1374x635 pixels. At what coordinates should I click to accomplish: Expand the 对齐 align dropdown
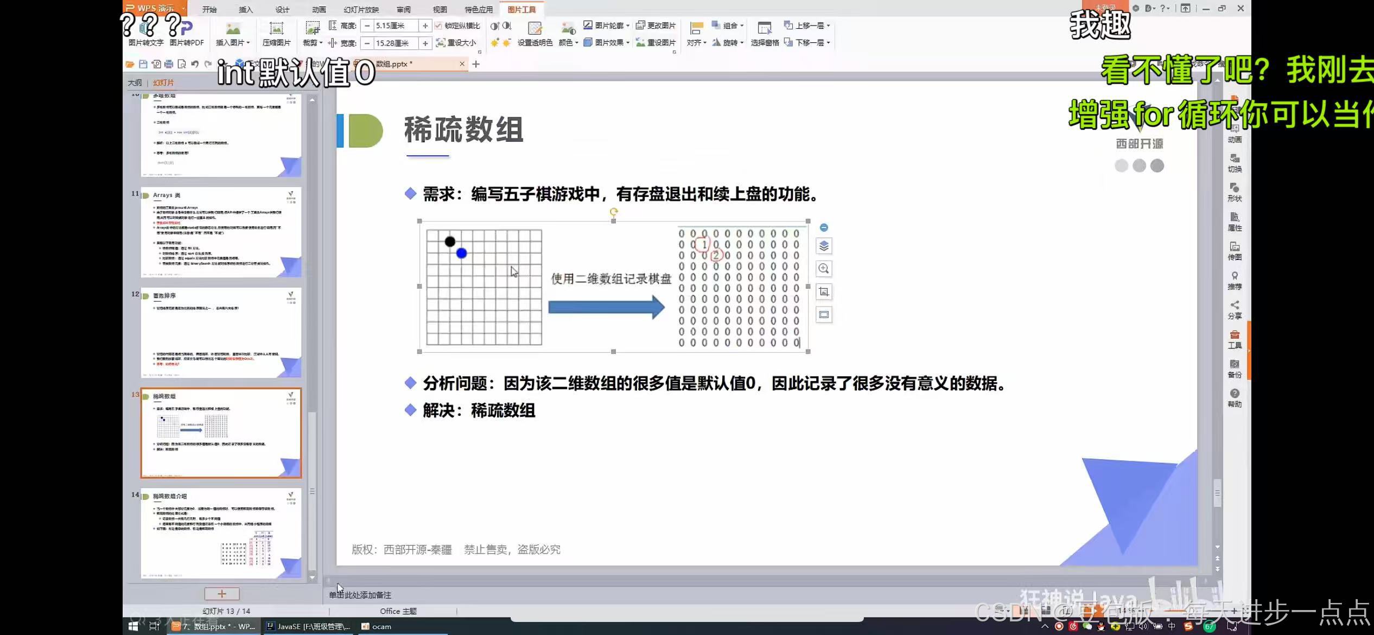(x=696, y=42)
